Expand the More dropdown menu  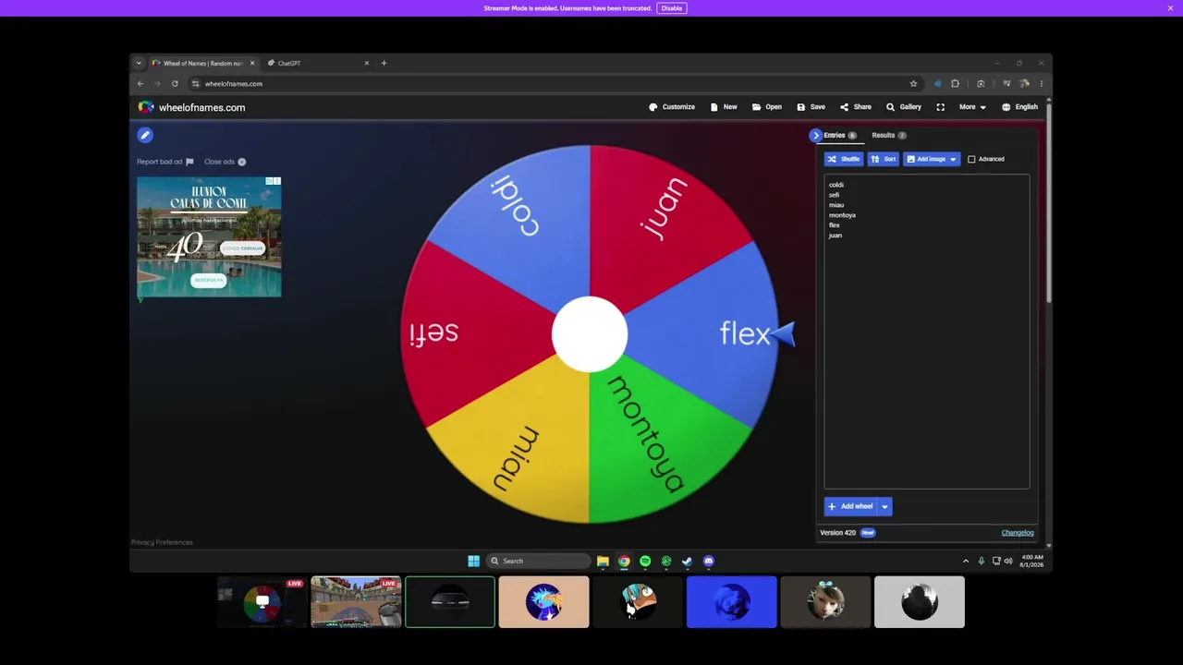(x=972, y=107)
